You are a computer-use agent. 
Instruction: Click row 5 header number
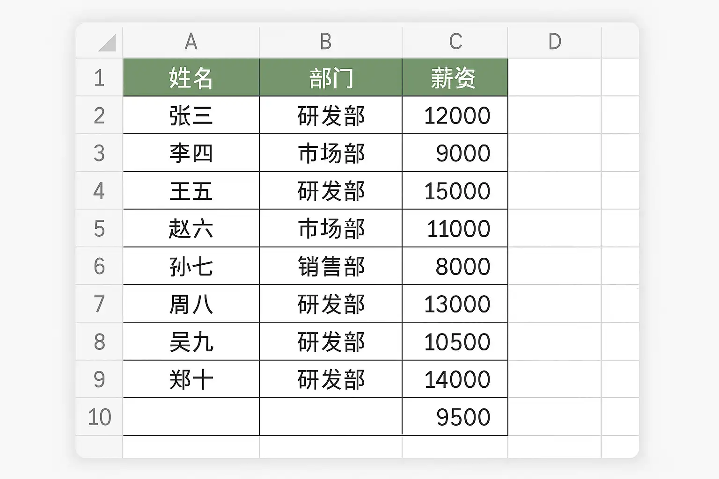pyautogui.click(x=99, y=229)
